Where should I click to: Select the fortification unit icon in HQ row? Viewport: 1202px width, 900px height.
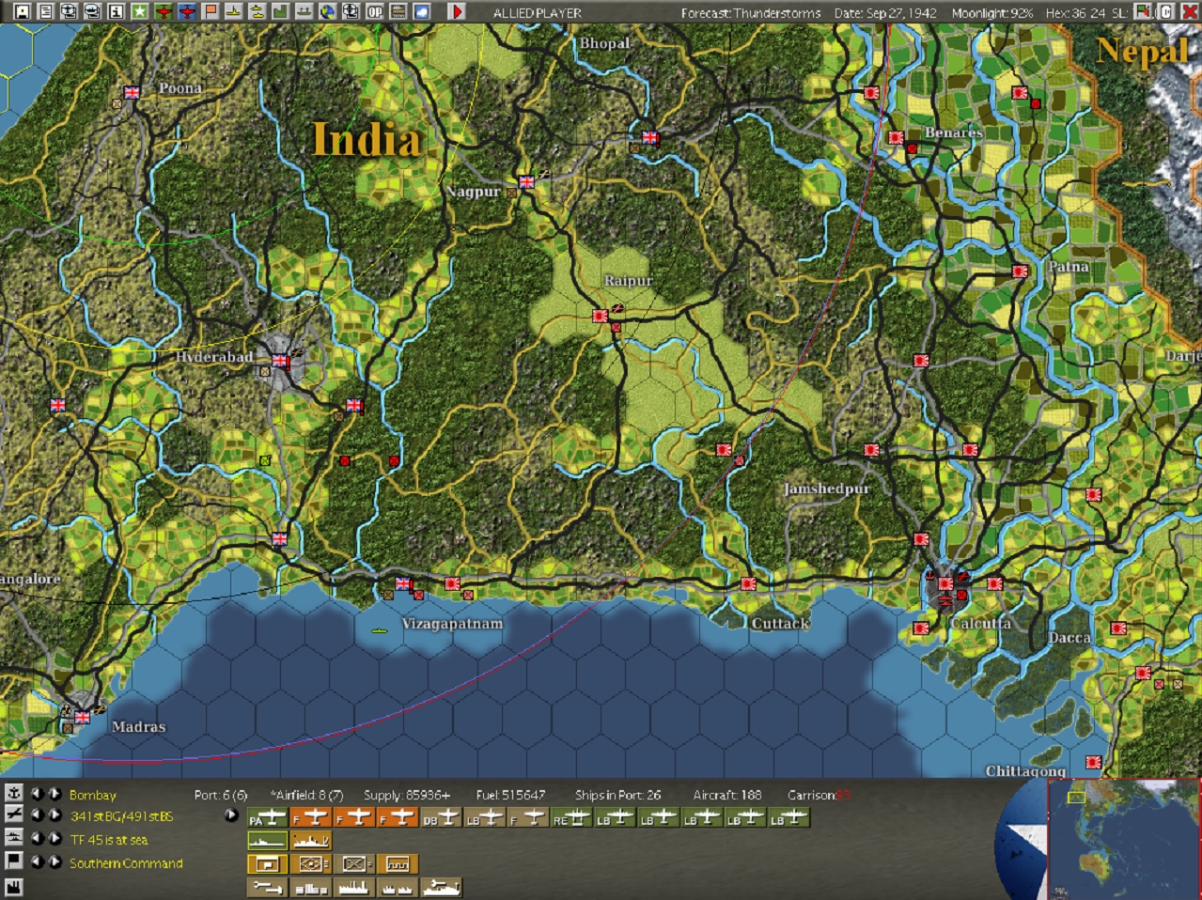point(397,864)
